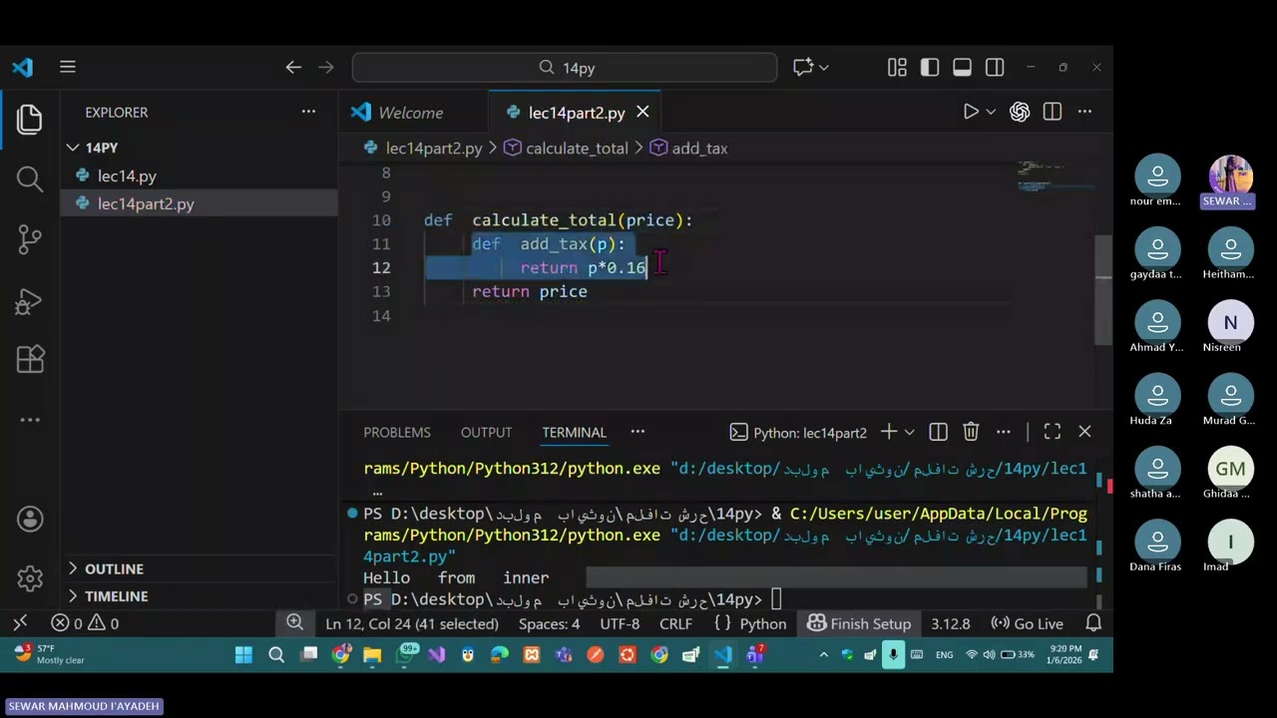The image size is (1277, 718).
Task: Close the terminal panel
Action: [1084, 432]
